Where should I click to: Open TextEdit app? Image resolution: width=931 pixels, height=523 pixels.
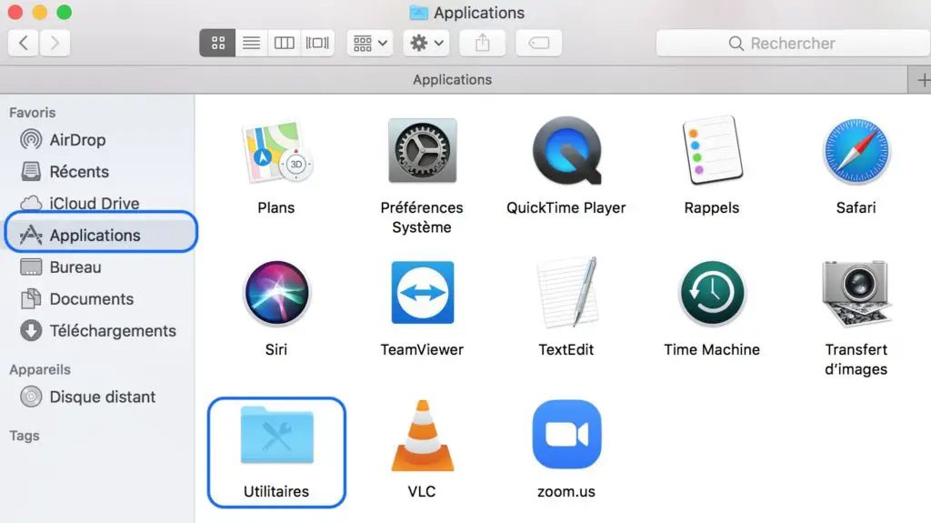567,292
